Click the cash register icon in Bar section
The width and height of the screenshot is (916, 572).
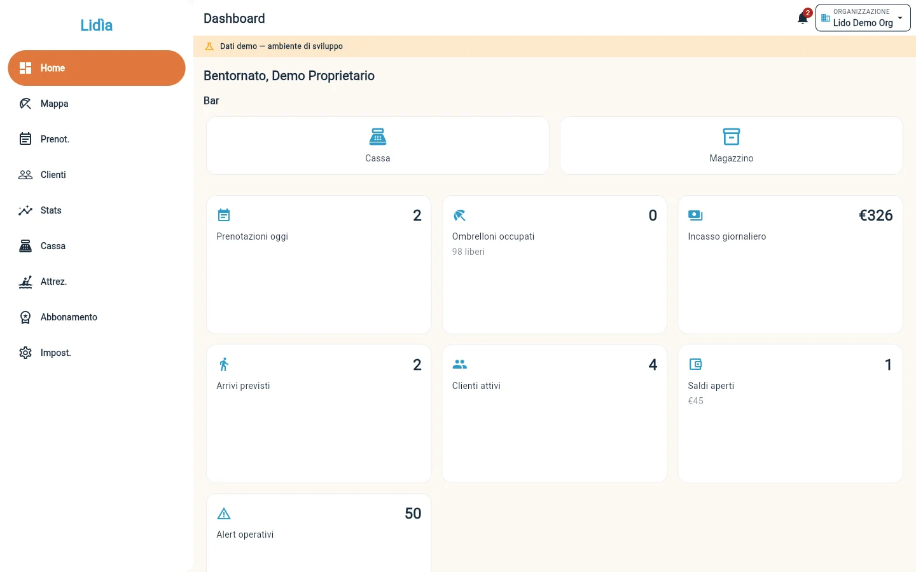[378, 137]
